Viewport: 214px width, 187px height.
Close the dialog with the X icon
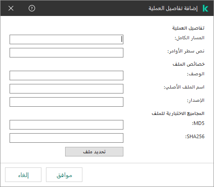pyautogui.click(x=11, y=8)
